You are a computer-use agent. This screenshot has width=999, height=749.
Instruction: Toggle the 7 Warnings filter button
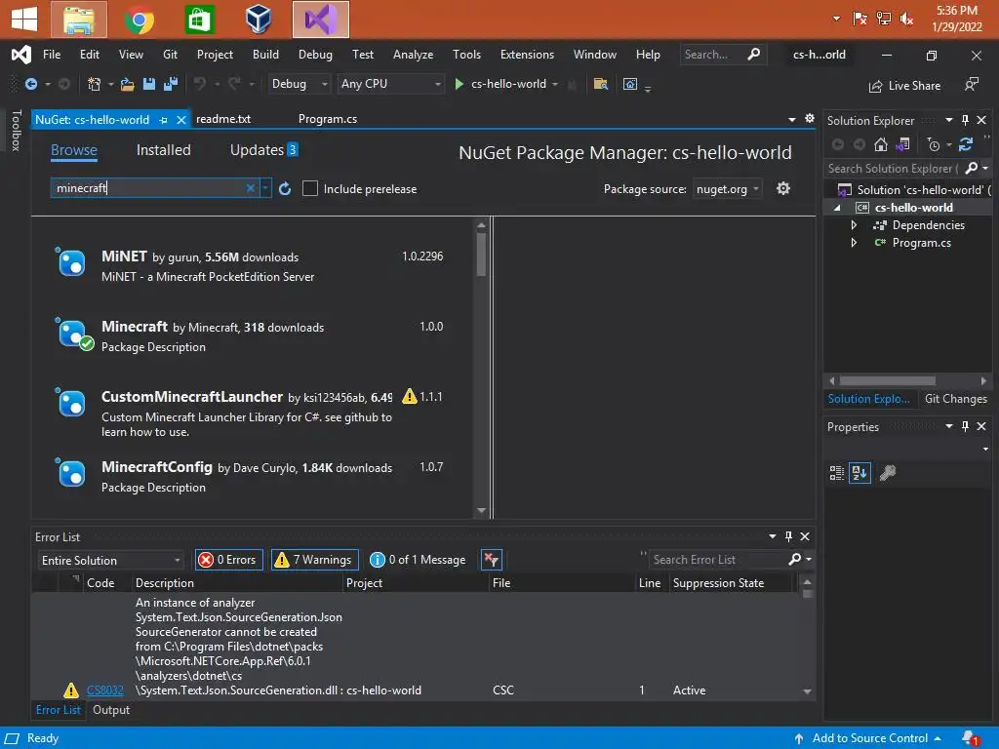[x=315, y=560]
